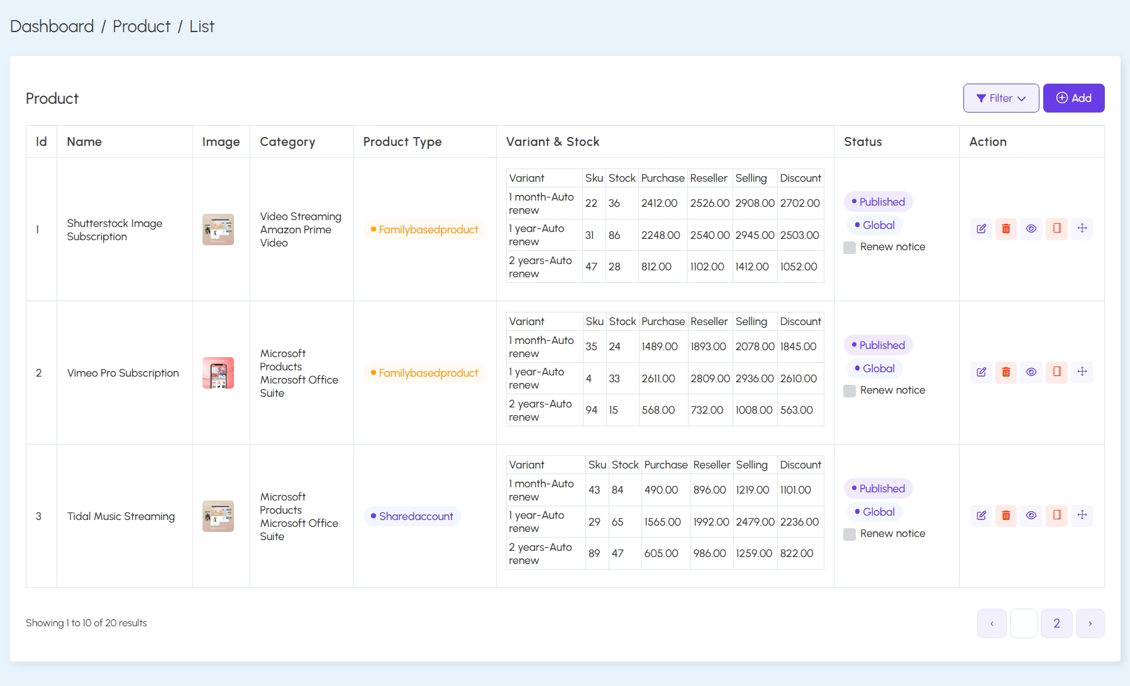View the Vimeo Pro Subscription details

[1031, 372]
